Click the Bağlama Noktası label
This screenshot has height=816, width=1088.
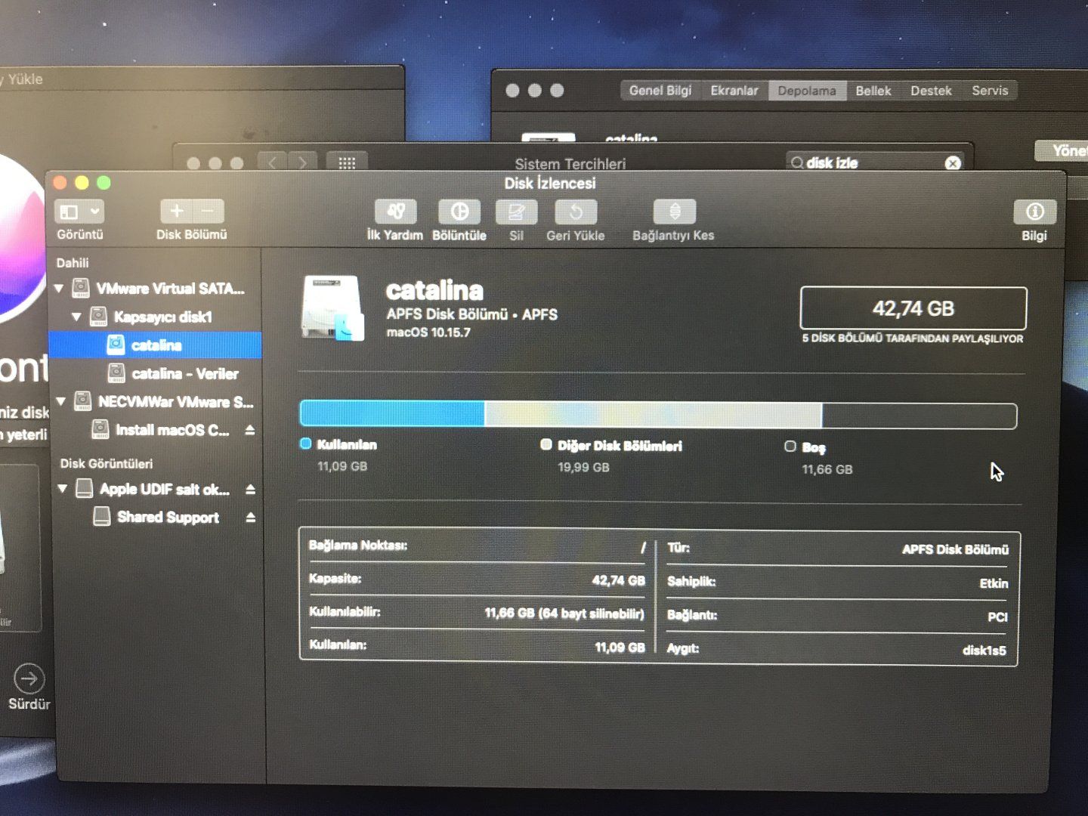[358, 545]
